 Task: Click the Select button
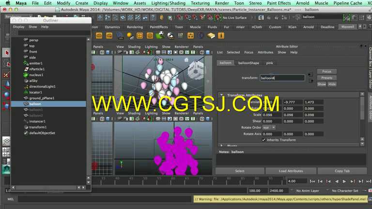[240, 171]
